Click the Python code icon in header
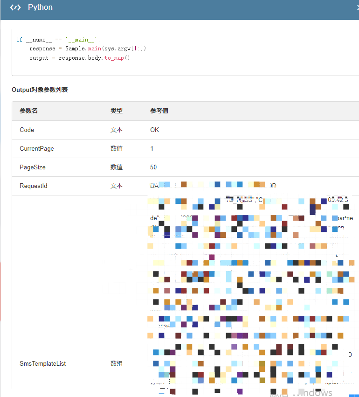The image size is (359, 397). click(x=15, y=7)
